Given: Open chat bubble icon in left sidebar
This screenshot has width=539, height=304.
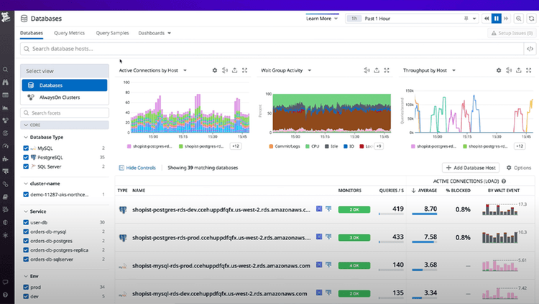Looking at the screenshot, I should (6, 282).
